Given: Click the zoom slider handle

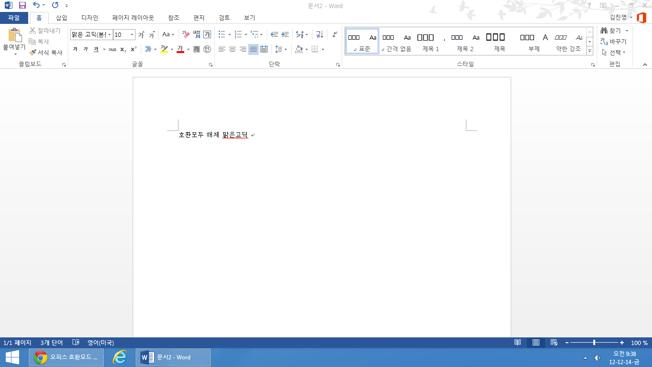Looking at the screenshot, I should click(594, 343).
